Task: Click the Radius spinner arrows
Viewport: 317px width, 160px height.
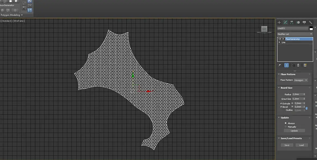Action: pyautogui.click(x=304, y=94)
